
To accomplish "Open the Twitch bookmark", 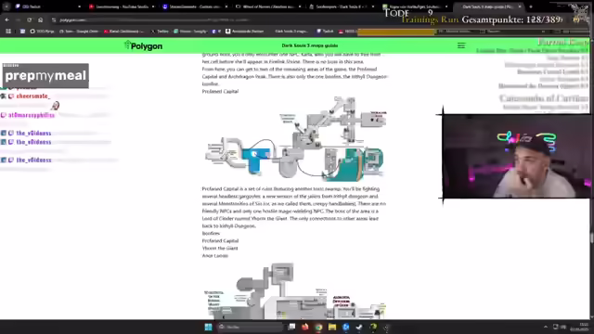I will (325, 31).
